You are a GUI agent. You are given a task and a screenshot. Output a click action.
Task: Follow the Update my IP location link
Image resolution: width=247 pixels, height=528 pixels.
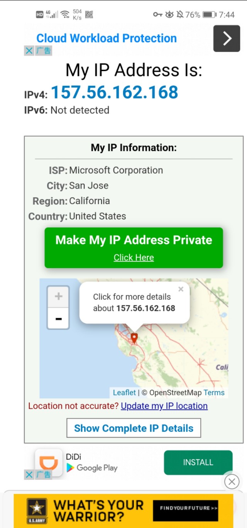[x=164, y=406]
